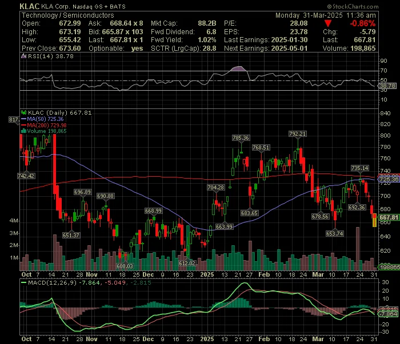Image resolution: width=400 pixels, height=344 pixels.
Task: Click the KLAC ticker symbol title
Action: pyautogui.click(x=30, y=6)
